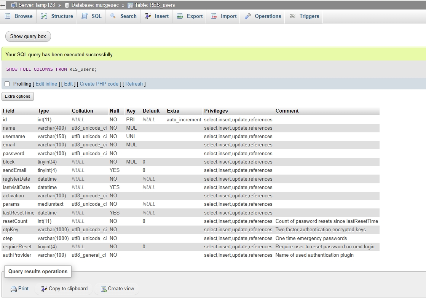Collapse the navigation panel with left arrow
This screenshot has width=426, height=302.
[3, 5]
